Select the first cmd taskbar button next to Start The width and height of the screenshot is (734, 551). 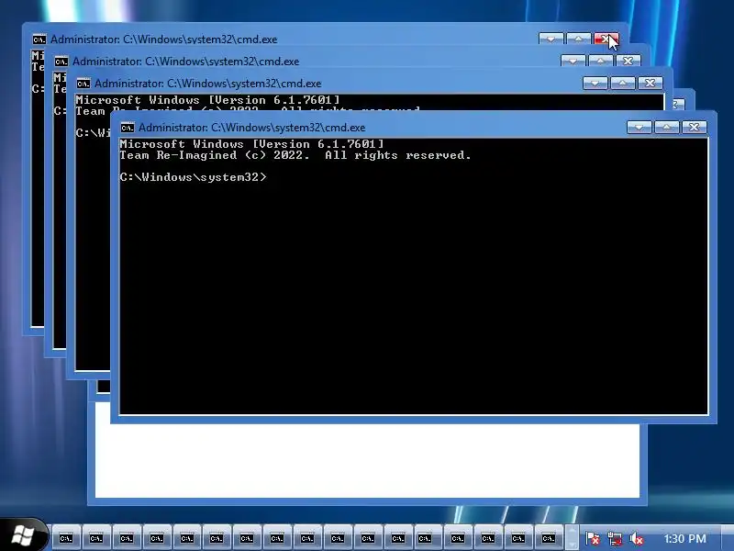pyautogui.click(x=66, y=538)
